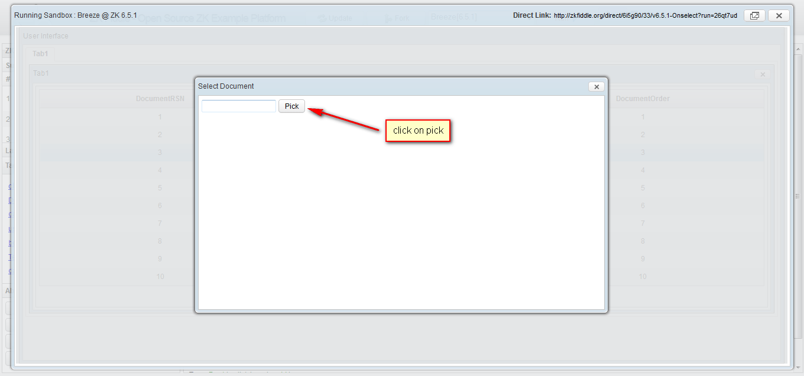The width and height of the screenshot is (804, 376).
Task: Click the Breeze[6.5.1] version selector
Action: click(453, 17)
